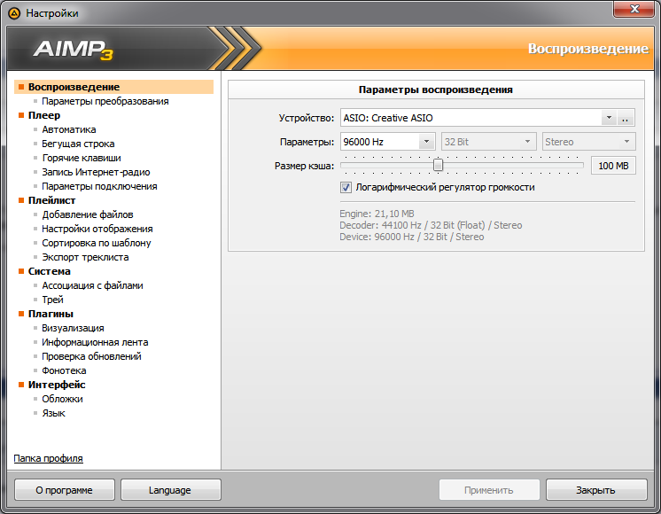
Task: Toggle the logarithmic volume control checkbox
Action: click(x=346, y=187)
